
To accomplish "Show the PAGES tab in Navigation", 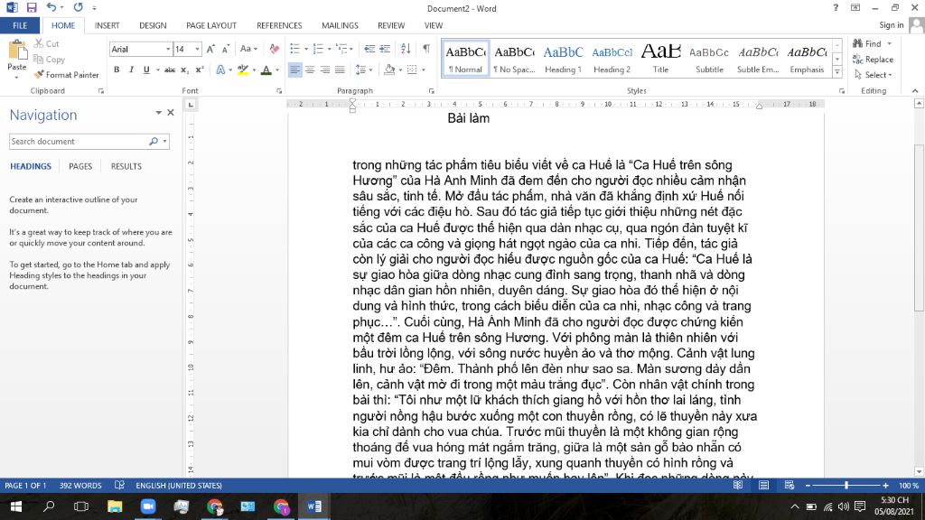I will coord(80,166).
